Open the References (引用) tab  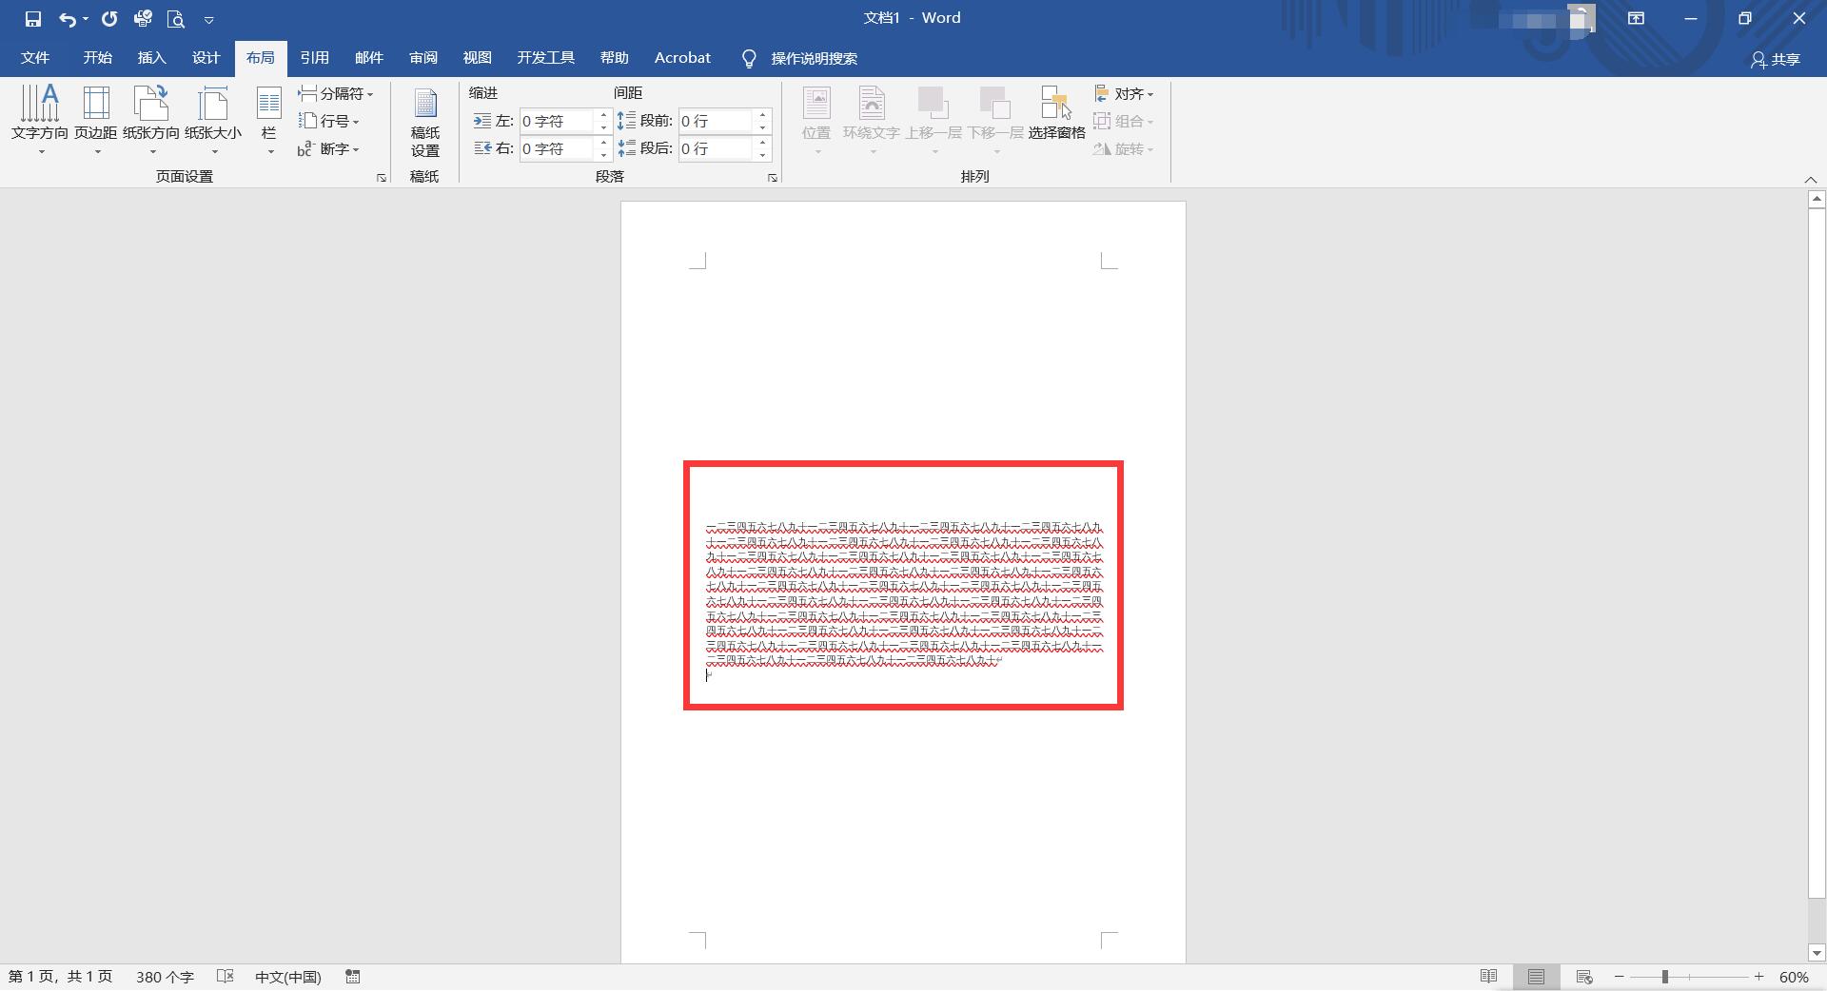[314, 58]
